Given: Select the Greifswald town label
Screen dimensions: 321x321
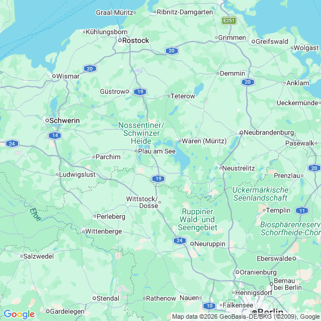Looking at the screenshot, I should [x=272, y=41].
